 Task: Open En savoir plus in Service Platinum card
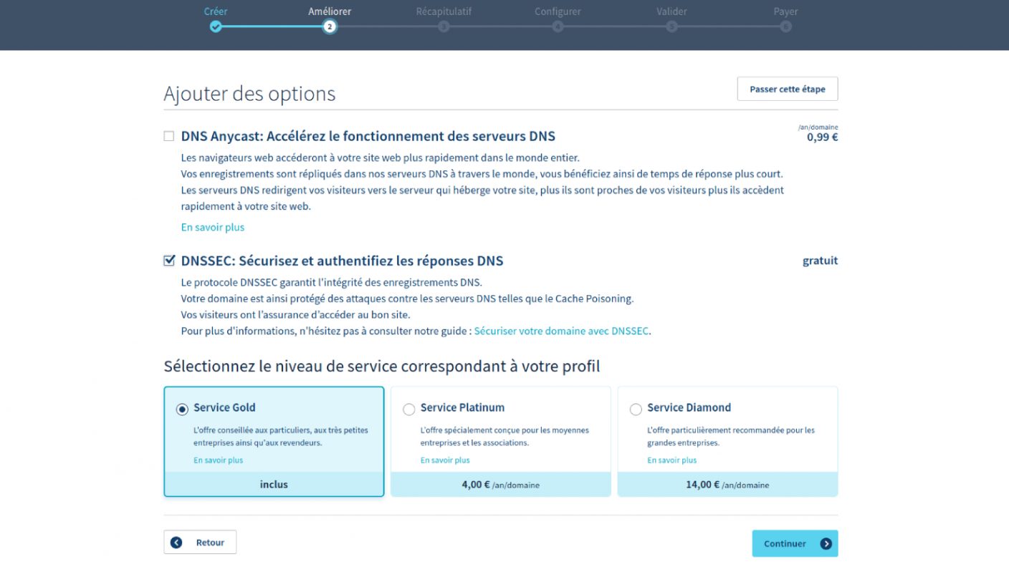point(445,460)
